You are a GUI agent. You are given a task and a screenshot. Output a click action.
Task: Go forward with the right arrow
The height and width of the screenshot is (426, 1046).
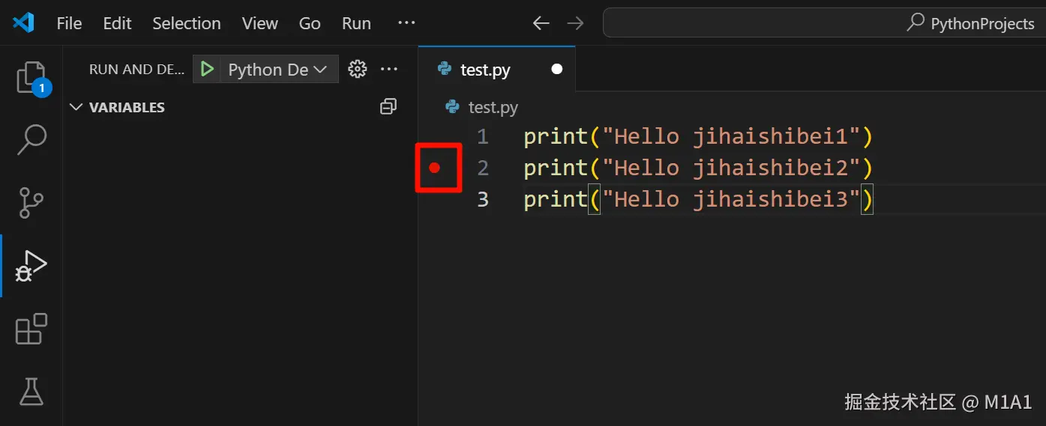pos(575,23)
